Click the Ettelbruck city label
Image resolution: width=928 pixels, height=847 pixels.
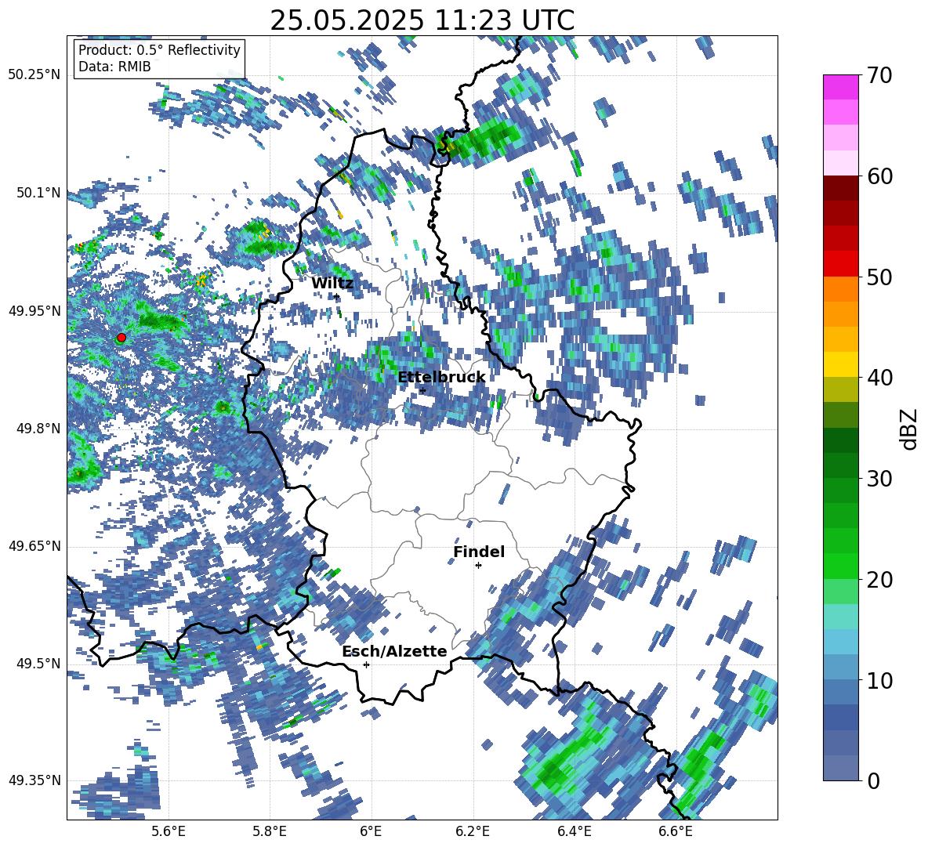441,377
